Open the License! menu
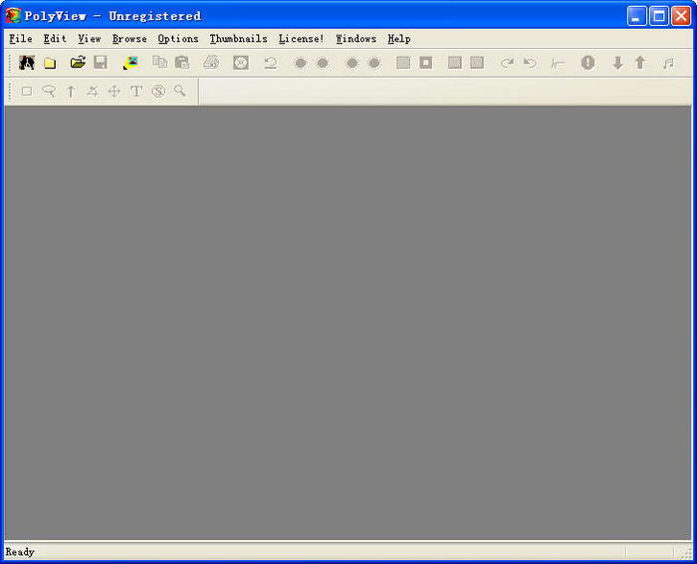Screen dimensions: 697x564 (x=301, y=39)
